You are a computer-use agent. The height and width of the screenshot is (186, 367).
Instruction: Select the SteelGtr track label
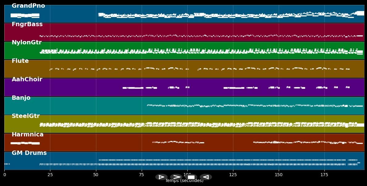(x=26, y=116)
